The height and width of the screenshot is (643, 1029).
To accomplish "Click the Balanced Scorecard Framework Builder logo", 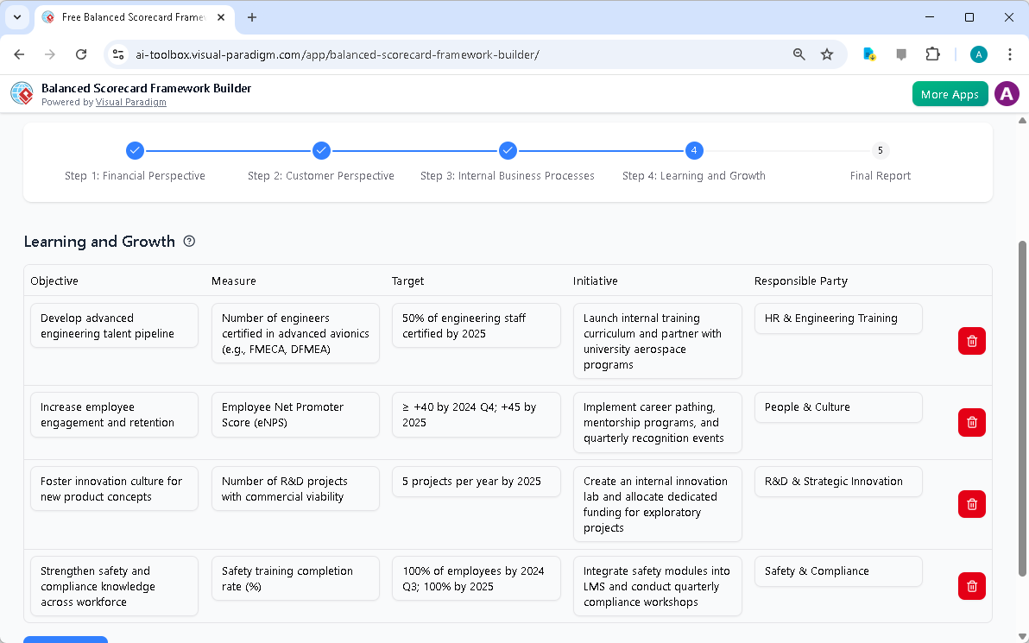I will pos(22,93).
